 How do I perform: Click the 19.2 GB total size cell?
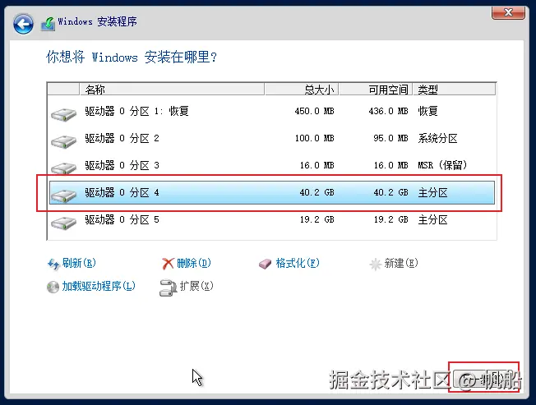pos(317,219)
